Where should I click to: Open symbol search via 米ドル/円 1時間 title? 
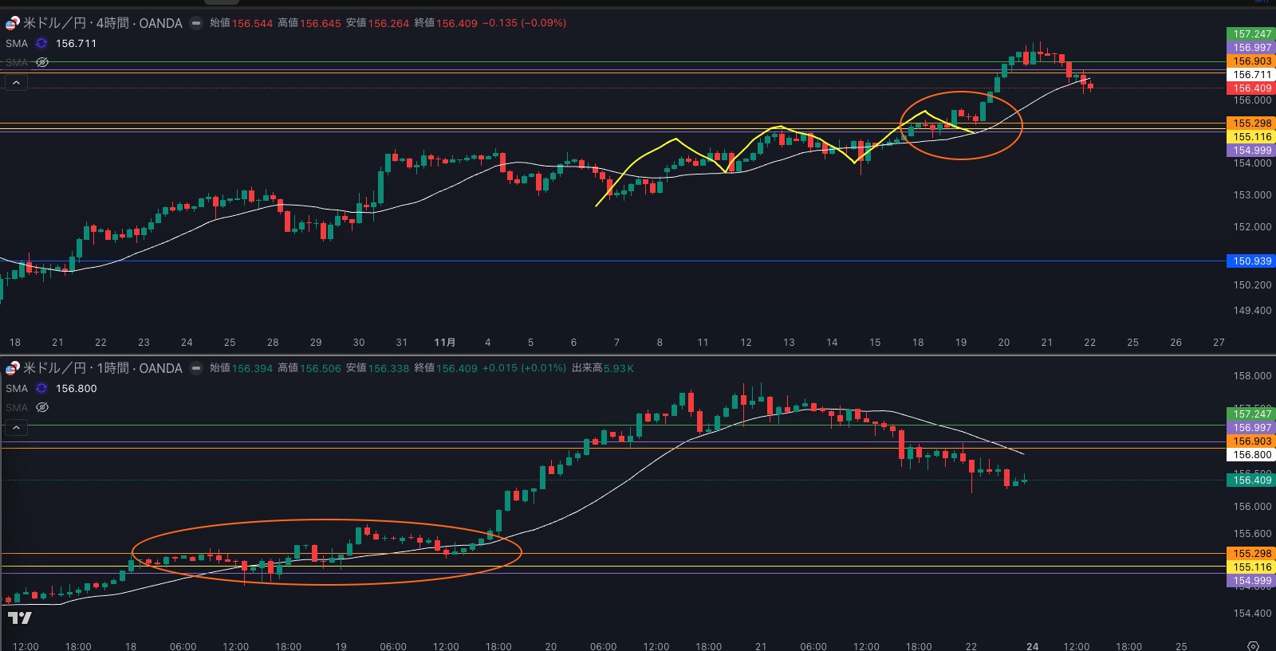pyautogui.click(x=103, y=368)
